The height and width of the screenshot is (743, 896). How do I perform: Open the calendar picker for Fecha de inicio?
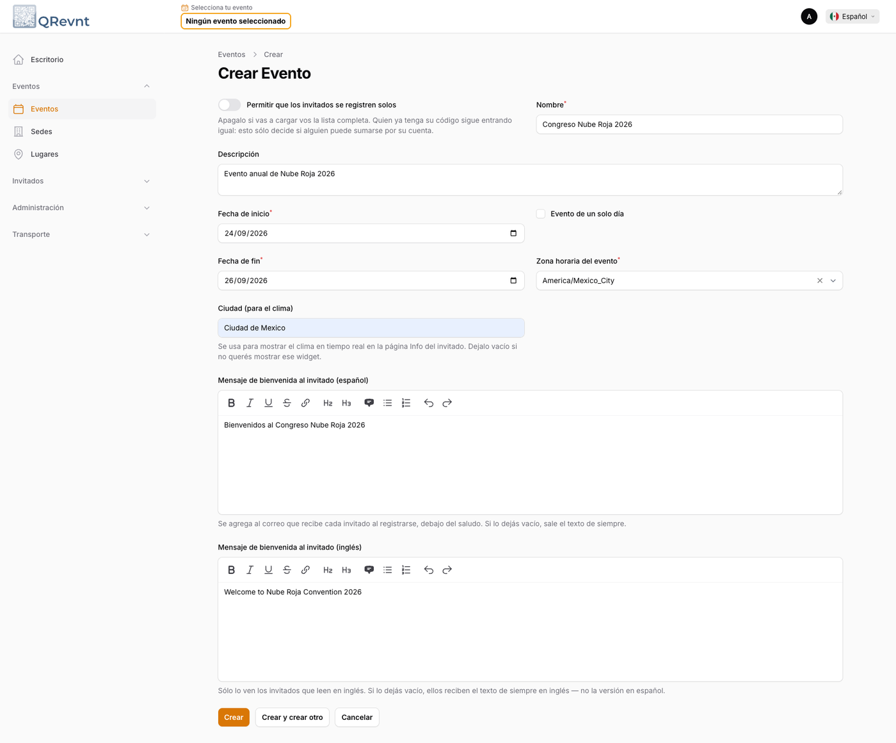coord(513,233)
